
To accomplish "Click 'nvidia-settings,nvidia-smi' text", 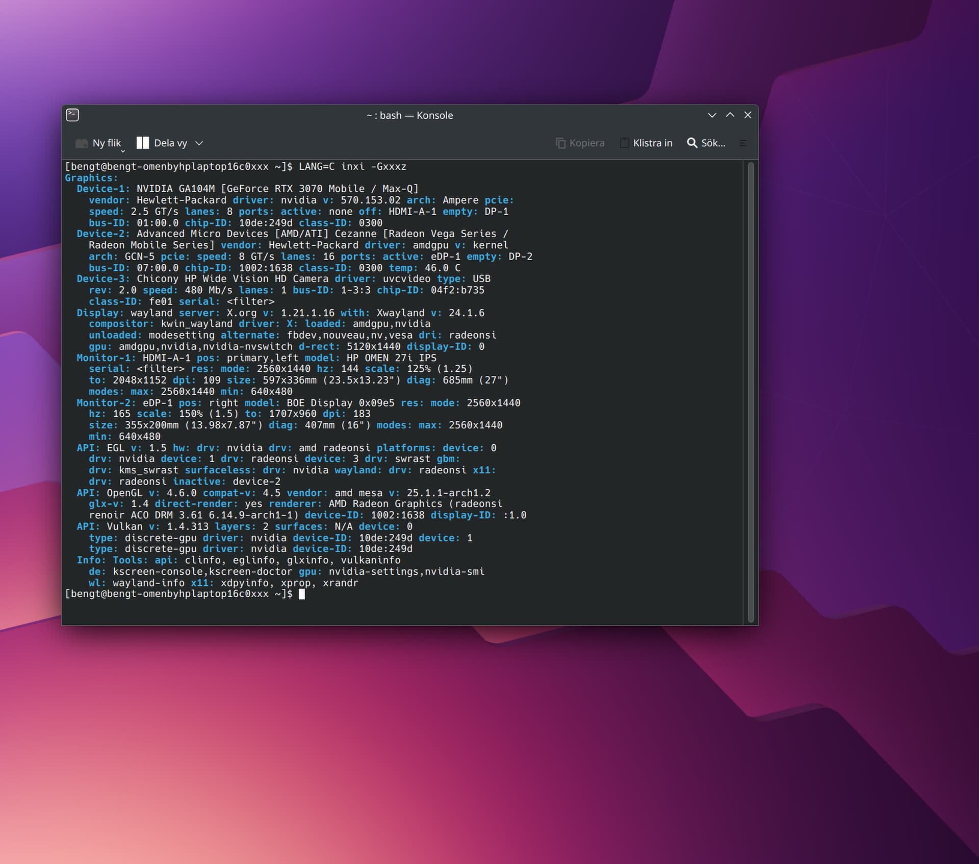I will click(x=406, y=572).
